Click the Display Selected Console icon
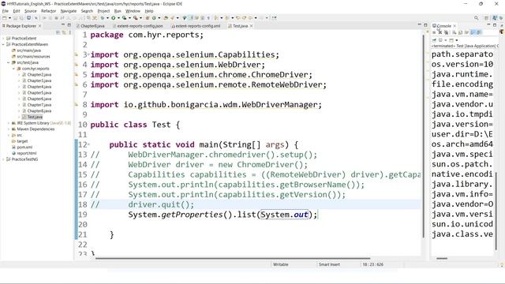This screenshot has height=284, width=505. pyautogui.click(x=440, y=40)
